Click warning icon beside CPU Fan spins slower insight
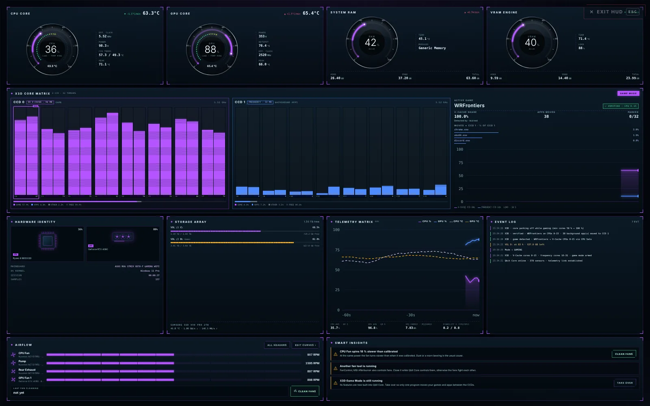The height and width of the screenshot is (406, 650). click(x=336, y=354)
